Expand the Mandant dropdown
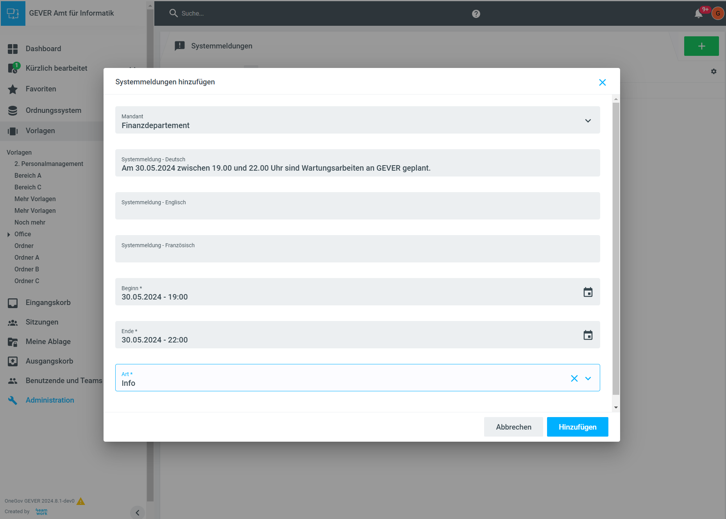726x519 pixels. 588,121
